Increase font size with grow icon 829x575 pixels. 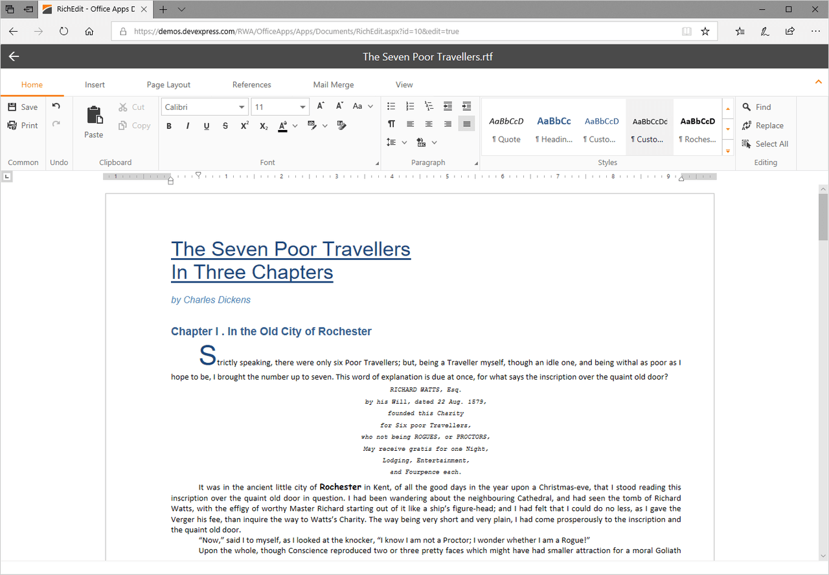point(321,106)
